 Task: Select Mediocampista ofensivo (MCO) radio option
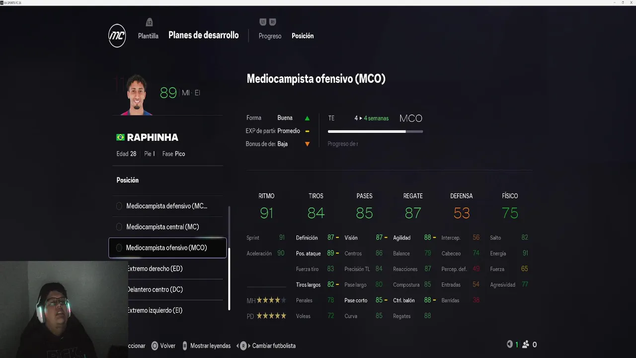point(119,248)
